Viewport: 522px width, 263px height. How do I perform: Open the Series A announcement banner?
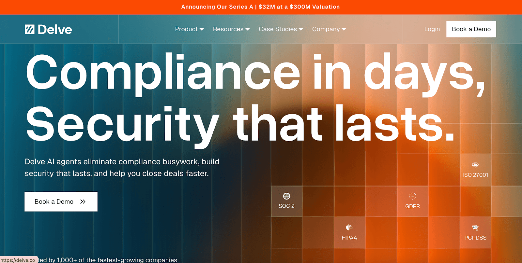[260, 7]
